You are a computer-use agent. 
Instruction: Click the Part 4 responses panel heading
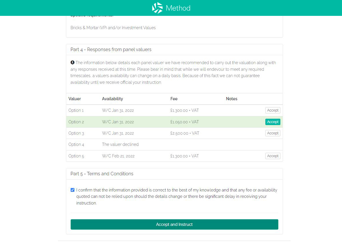pos(111,49)
